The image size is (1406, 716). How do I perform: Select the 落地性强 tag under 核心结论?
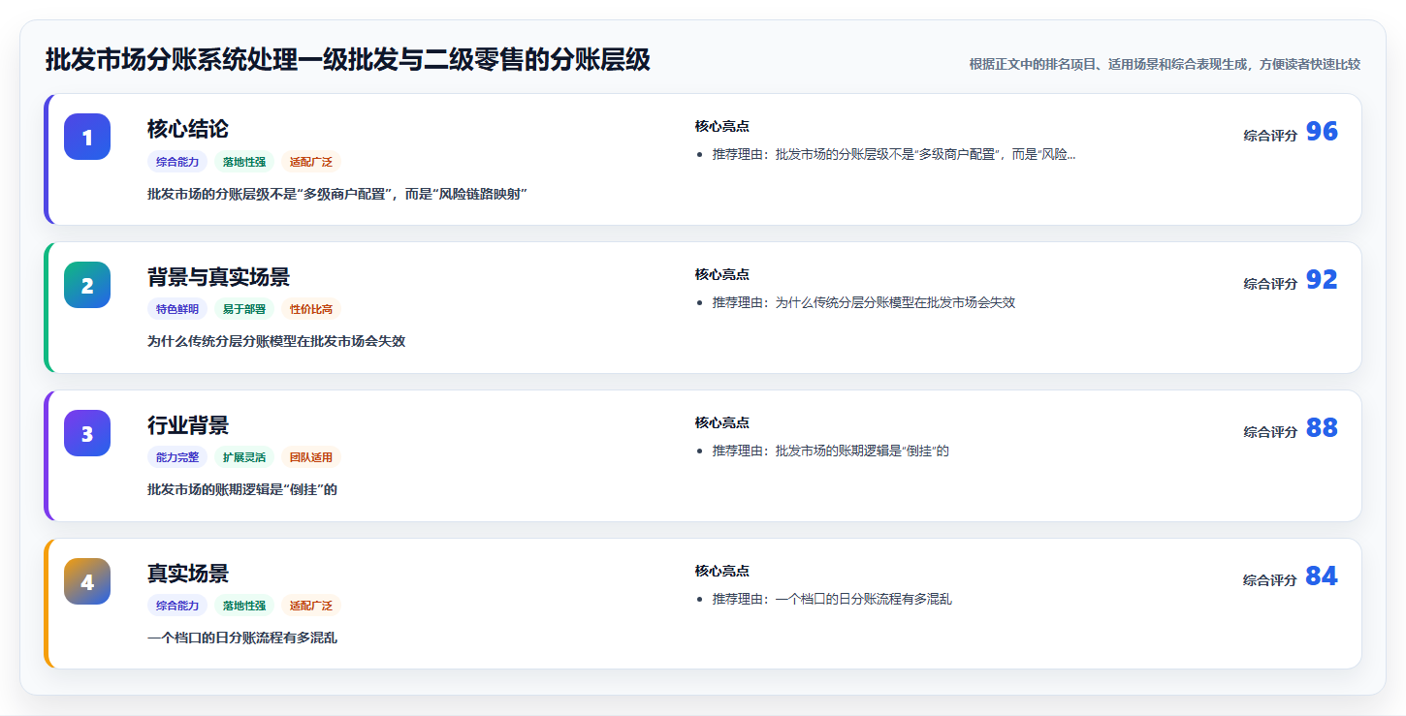244,162
